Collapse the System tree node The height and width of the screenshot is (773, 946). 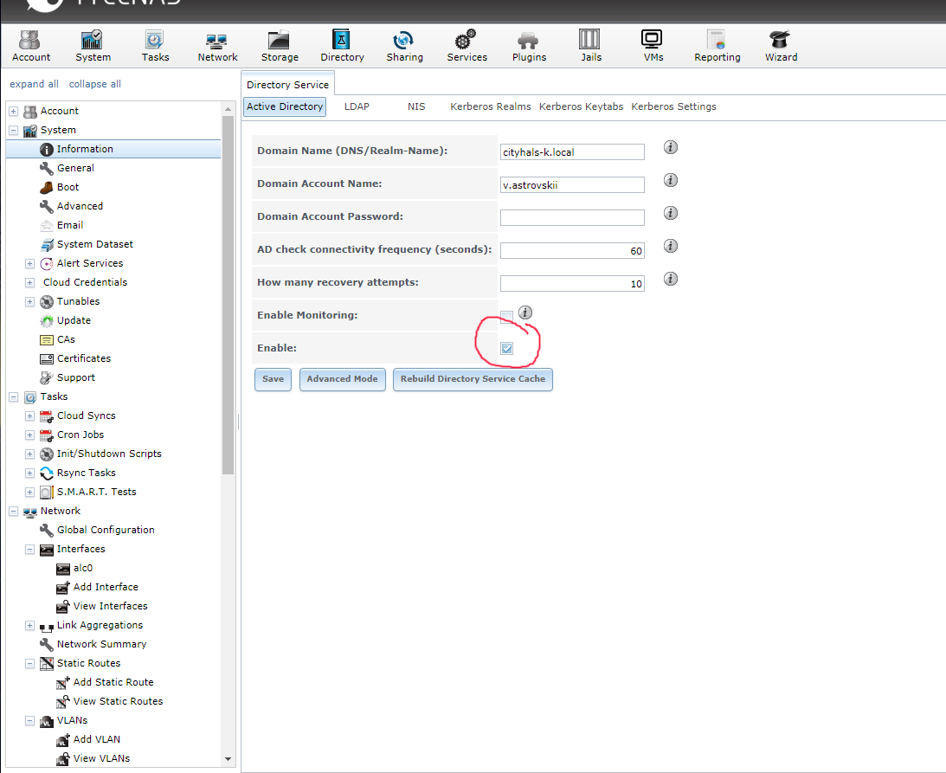13,131
